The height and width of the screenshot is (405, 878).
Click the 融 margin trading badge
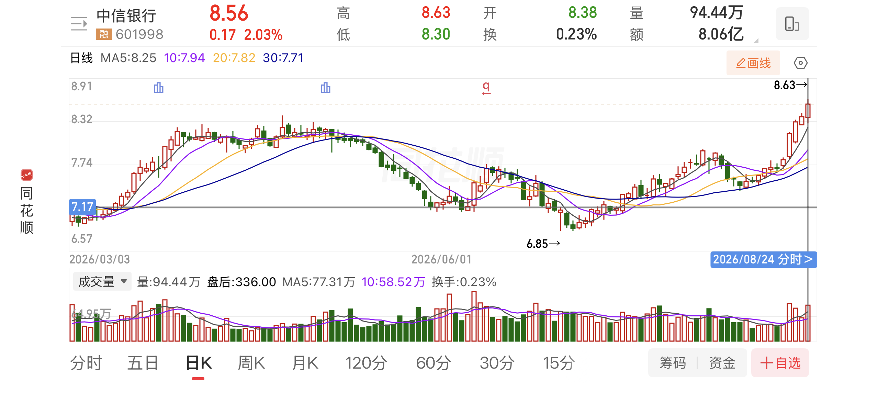click(x=104, y=34)
